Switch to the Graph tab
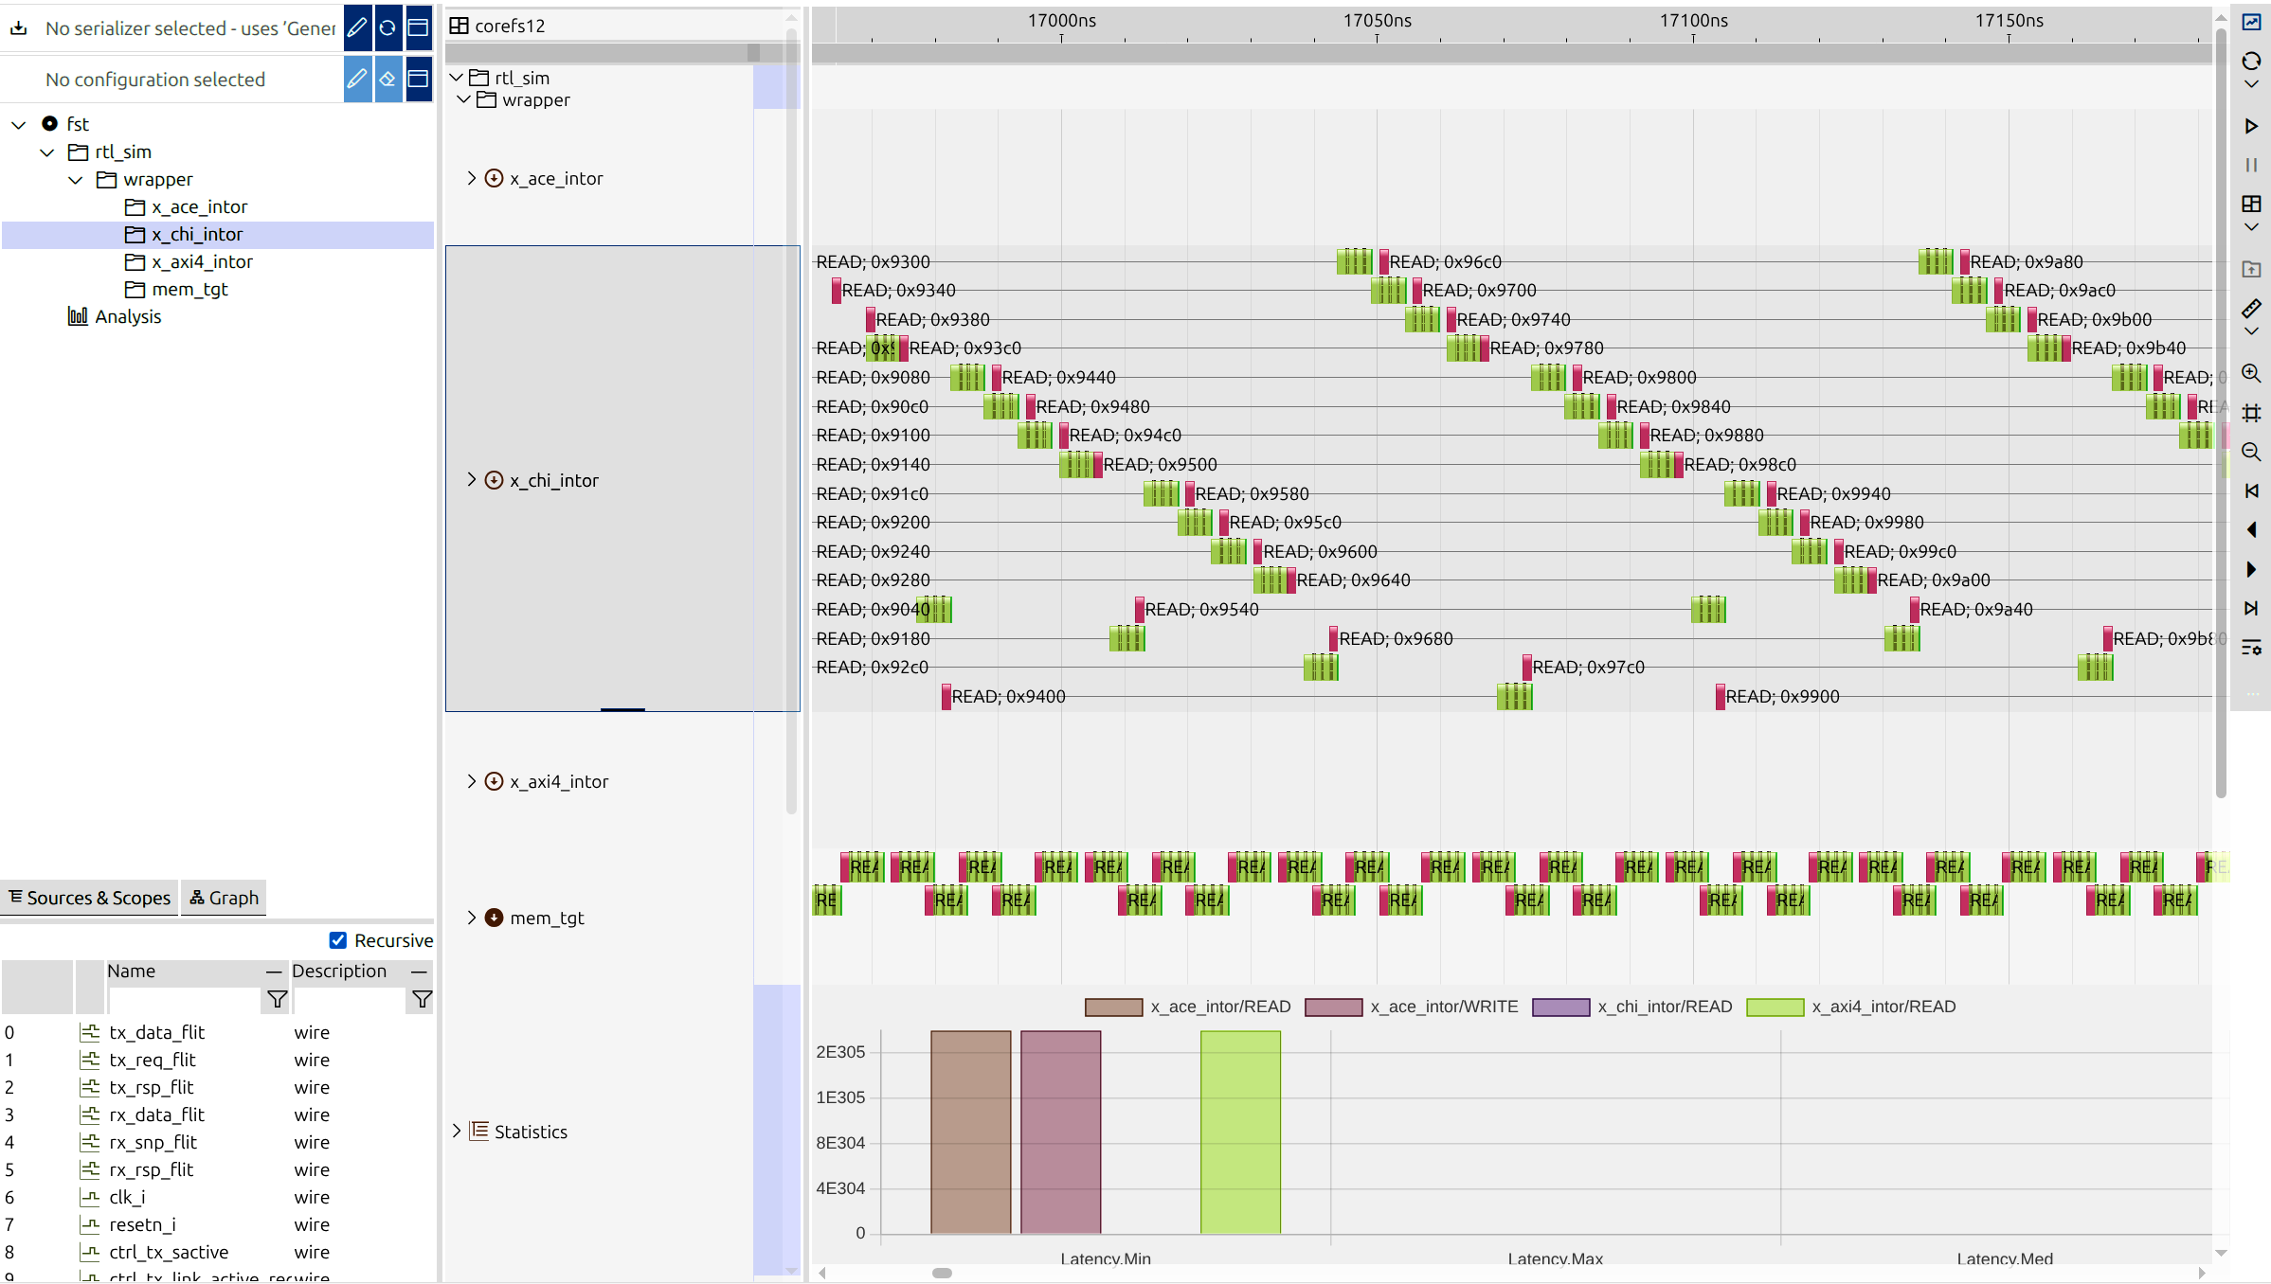The height and width of the screenshot is (1284, 2271). pyautogui.click(x=225, y=898)
